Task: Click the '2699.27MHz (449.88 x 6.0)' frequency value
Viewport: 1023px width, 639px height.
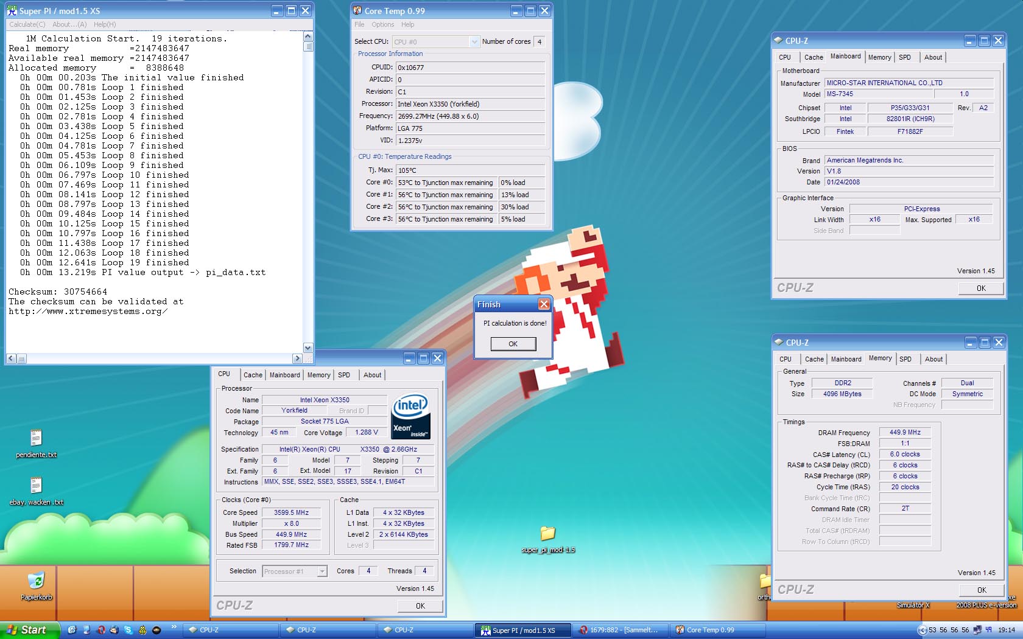Action: point(471,116)
